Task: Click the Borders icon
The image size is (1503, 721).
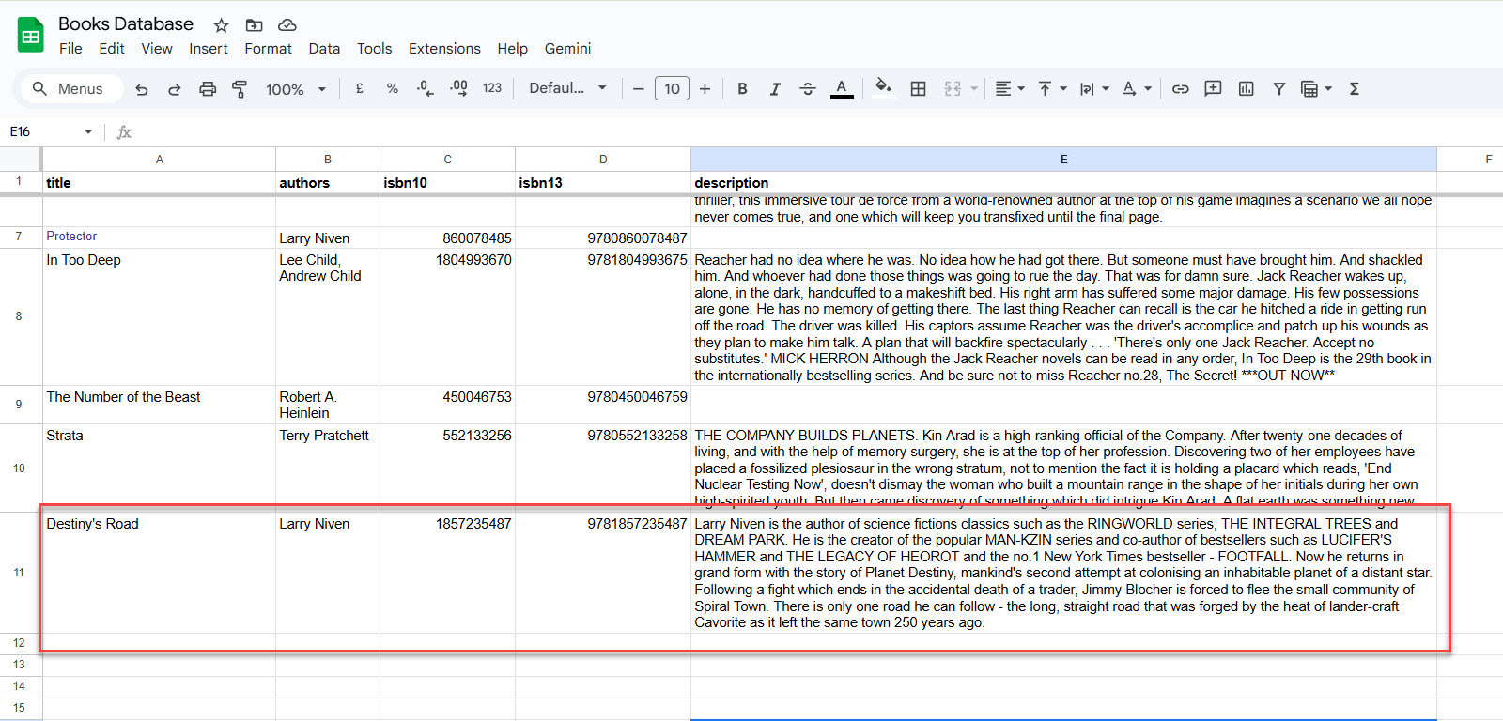Action: point(918,89)
